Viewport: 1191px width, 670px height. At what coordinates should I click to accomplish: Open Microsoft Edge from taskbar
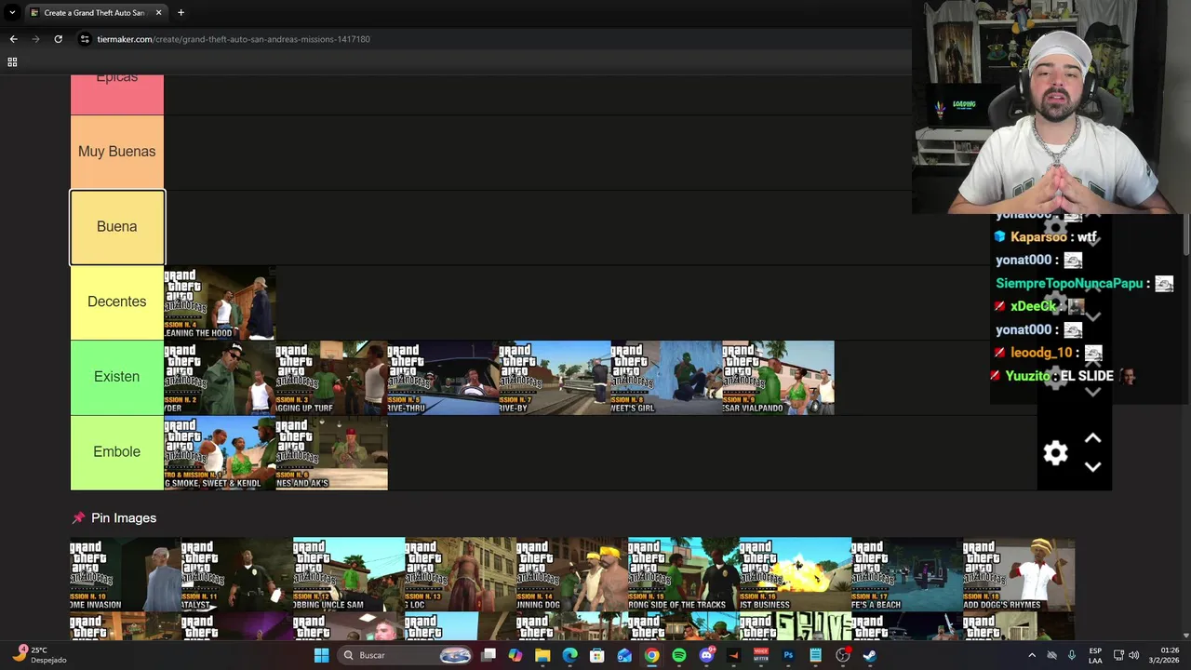569,655
